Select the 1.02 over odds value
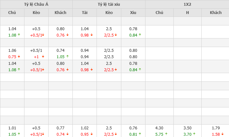The height and width of the screenshot is (137, 229). click(84, 128)
